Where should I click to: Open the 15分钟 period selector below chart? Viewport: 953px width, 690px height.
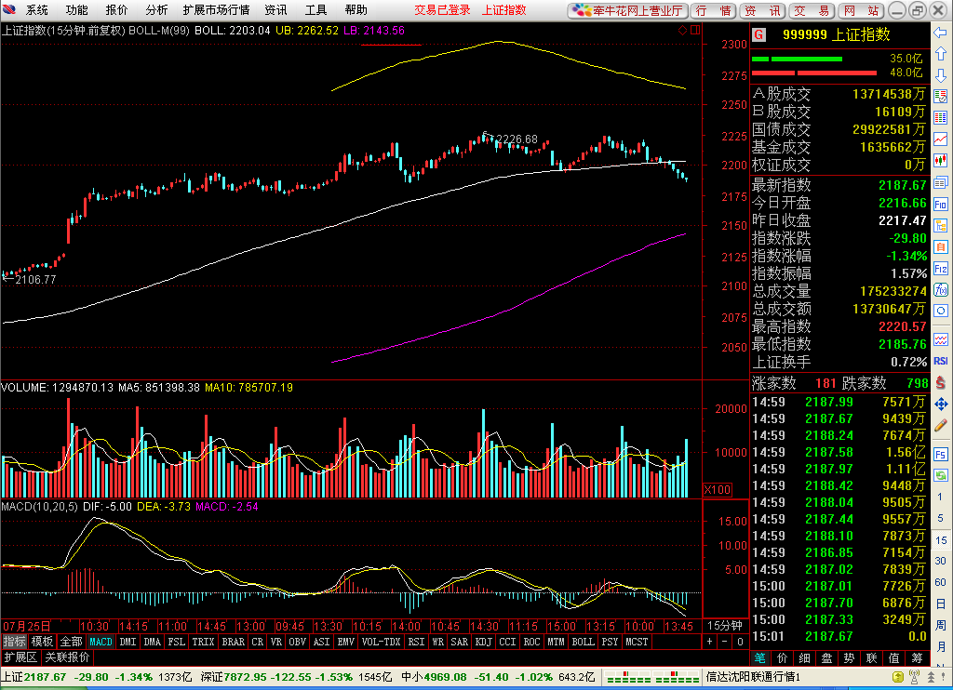pyautogui.click(x=725, y=626)
